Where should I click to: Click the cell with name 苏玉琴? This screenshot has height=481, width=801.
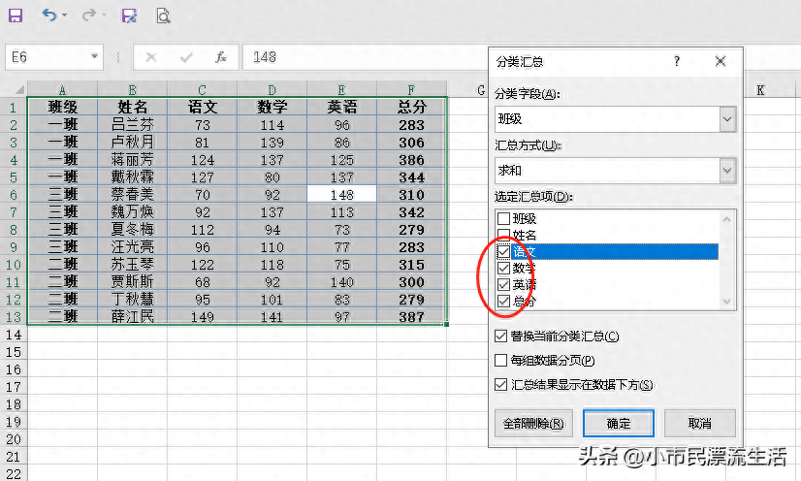pos(132,264)
